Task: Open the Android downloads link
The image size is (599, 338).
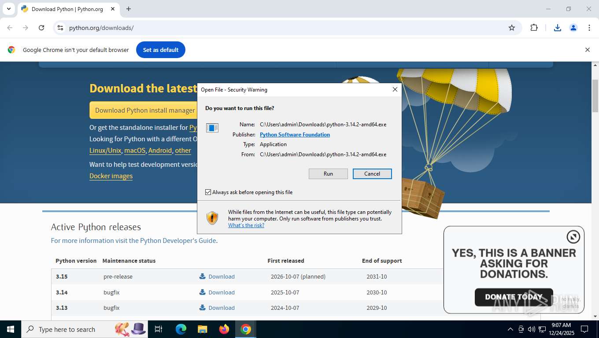Action: pos(160,151)
